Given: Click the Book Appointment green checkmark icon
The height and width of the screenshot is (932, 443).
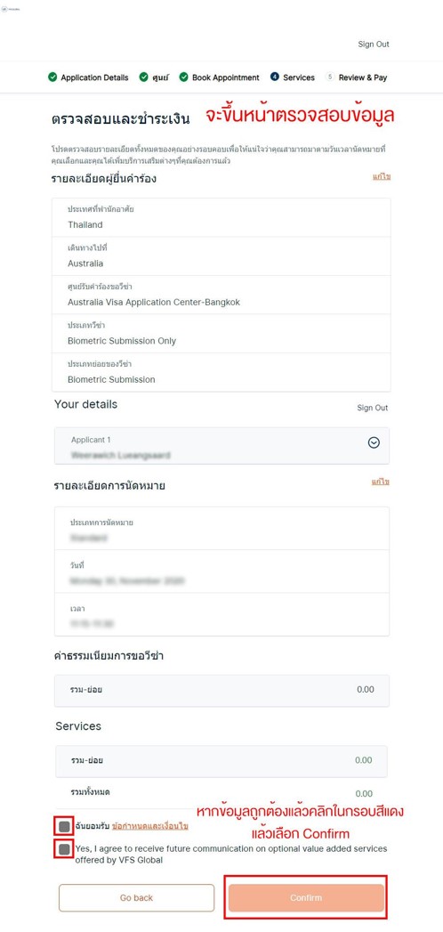Looking at the screenshot, I should [x=184, y=77].
